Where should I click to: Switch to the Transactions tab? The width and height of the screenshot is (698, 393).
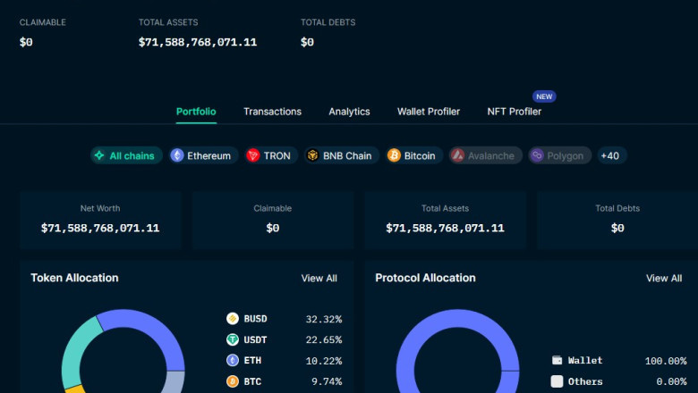272,112
